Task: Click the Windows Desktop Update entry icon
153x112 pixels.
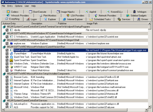Action: 11,97
